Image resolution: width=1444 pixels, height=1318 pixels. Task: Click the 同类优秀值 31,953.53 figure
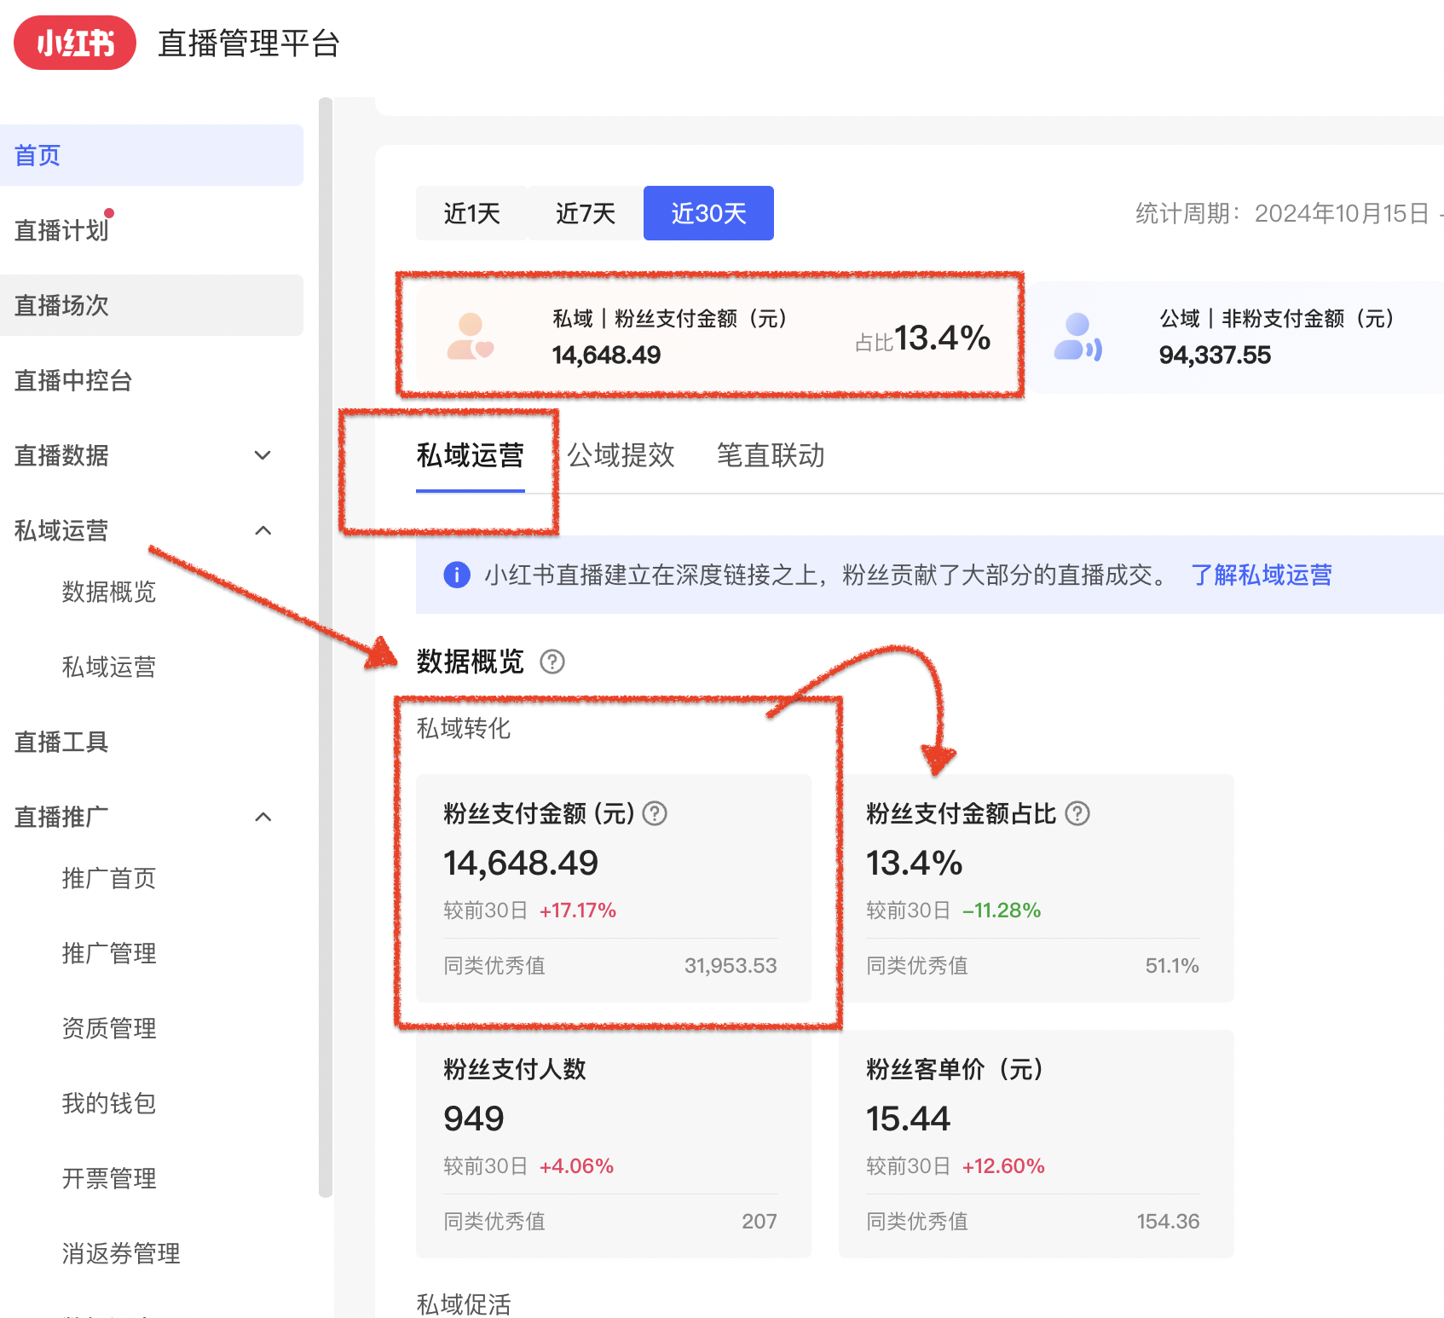731,966
